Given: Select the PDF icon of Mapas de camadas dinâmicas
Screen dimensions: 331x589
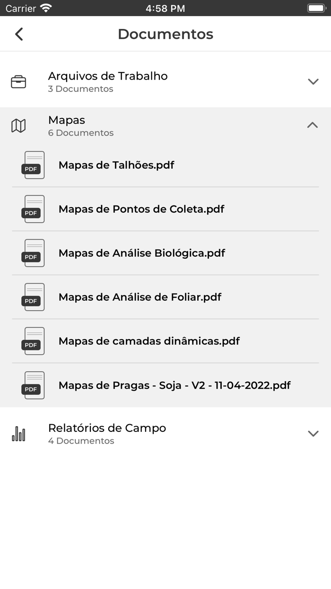Looking at the screenshot, I should (33, 341).
